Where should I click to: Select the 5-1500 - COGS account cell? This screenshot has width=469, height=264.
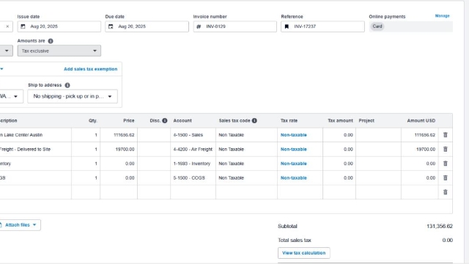(x=193, y=178)
